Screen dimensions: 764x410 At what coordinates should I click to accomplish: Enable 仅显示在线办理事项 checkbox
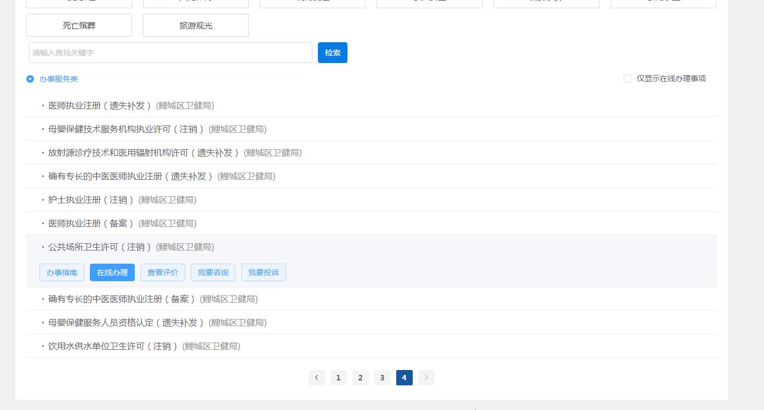(x=628, y=78)
